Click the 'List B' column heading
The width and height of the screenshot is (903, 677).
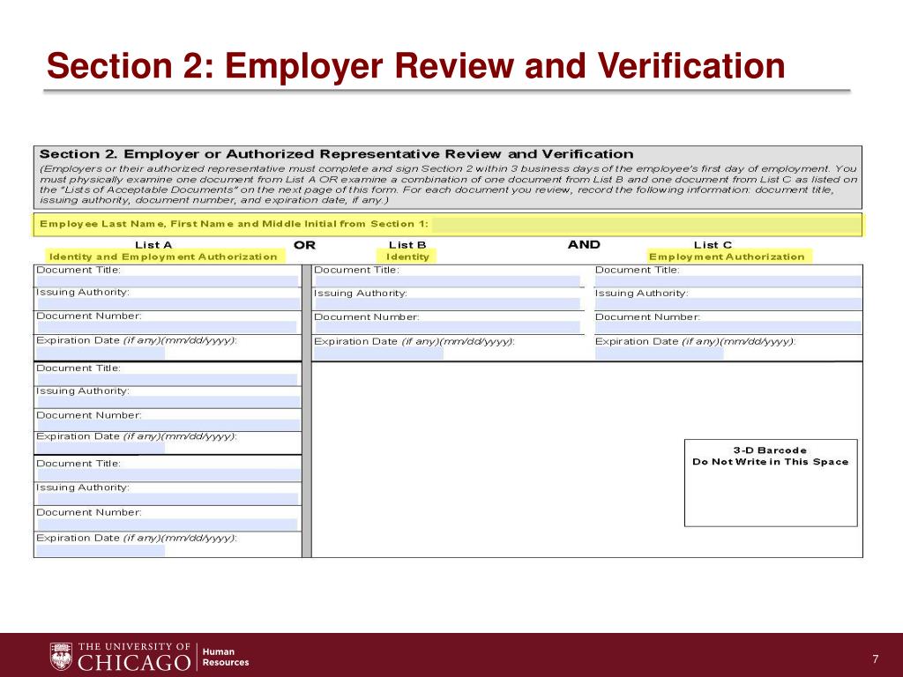click(407, 245)
